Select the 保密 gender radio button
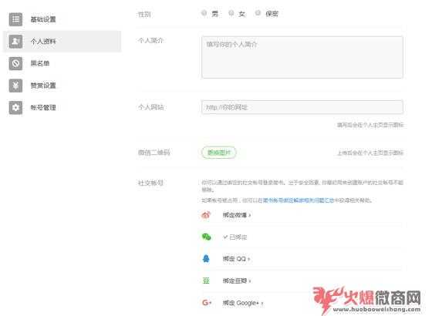 coord(258,13)
